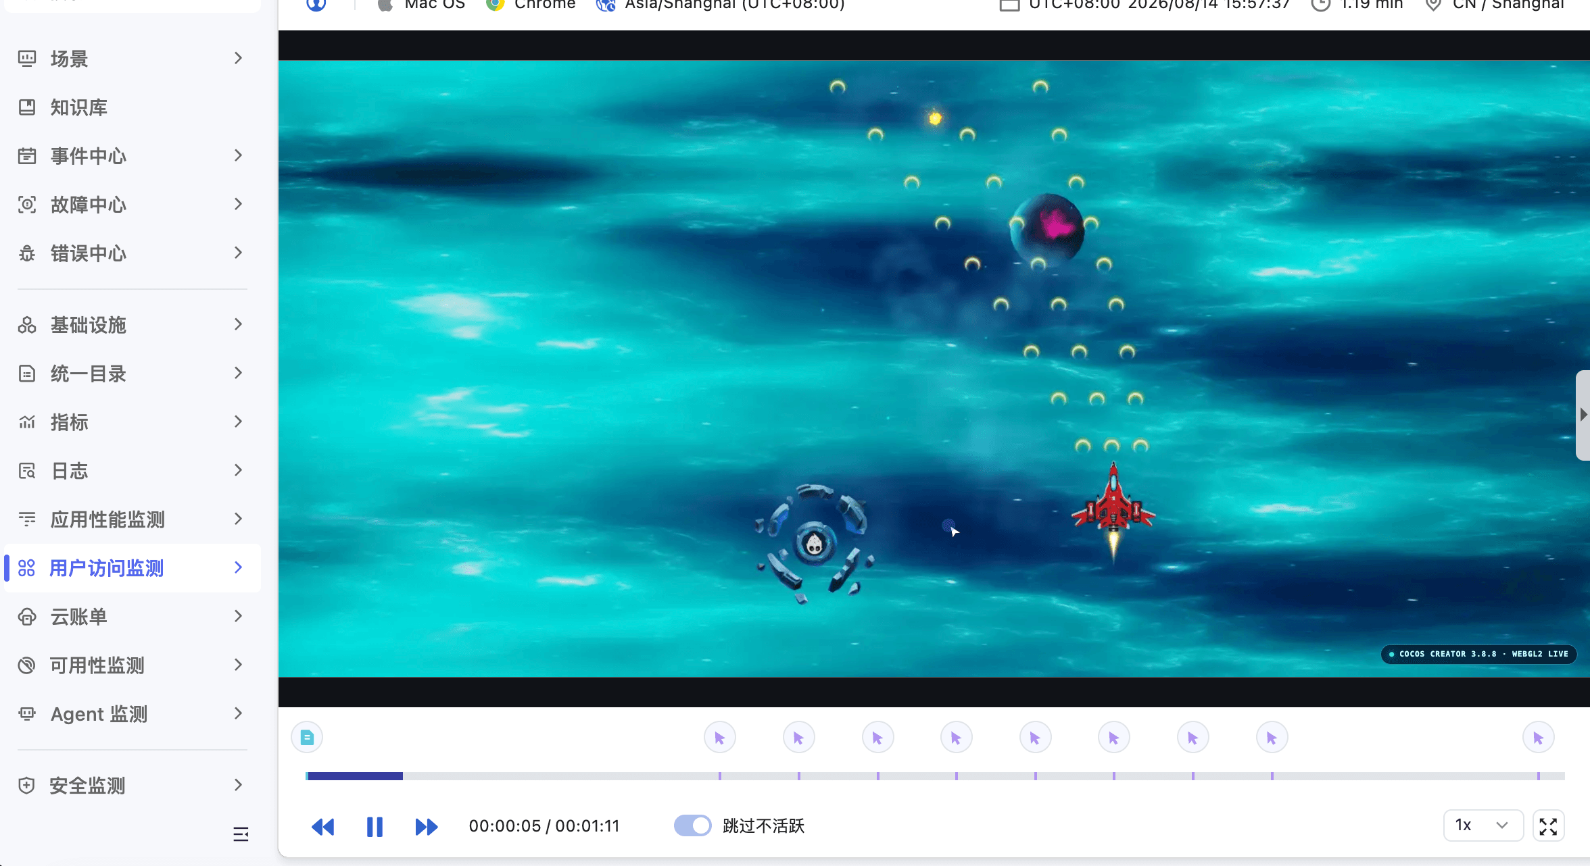Expand the side panel arrow at replay's right edge
Screen dimensions: 1590x866
[x=1583, y=415]
